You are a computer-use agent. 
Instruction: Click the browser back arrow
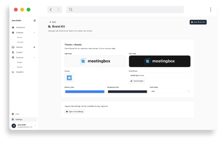pyautogui.click(x=51, y=9)
